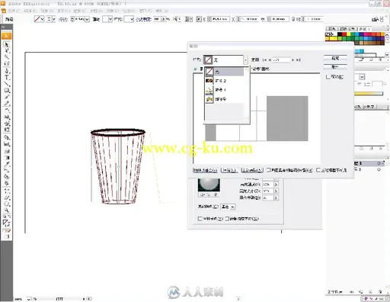Select the Lasso tool

click(6, 63)
